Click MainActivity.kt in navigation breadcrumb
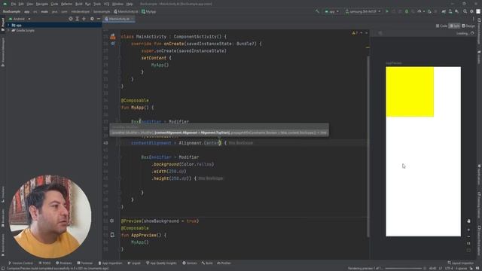Viewport: 482px width, 271px height. (x=126, y=12)
